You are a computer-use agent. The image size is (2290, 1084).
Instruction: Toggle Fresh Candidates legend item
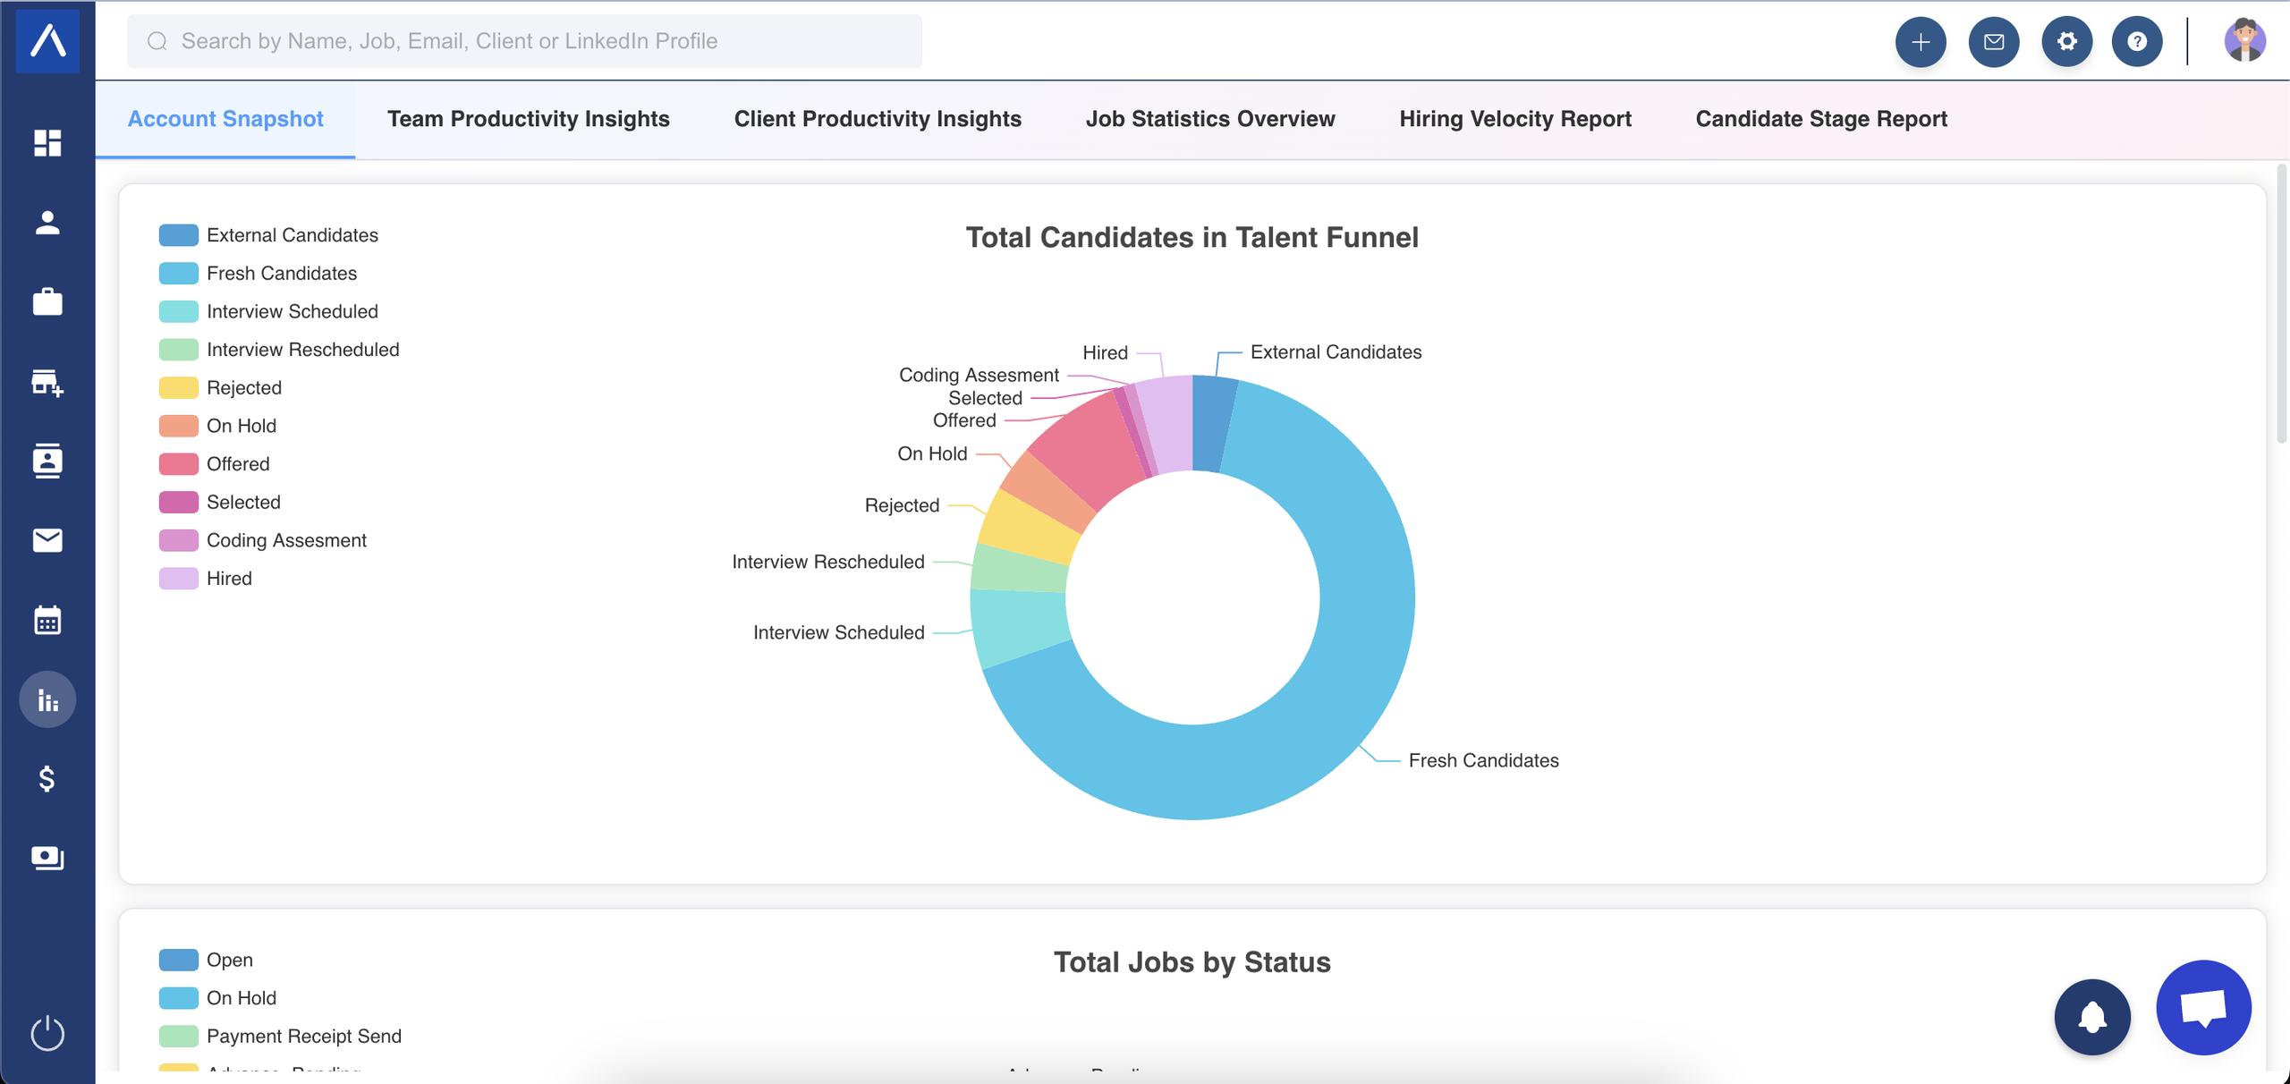coord(281,274)
